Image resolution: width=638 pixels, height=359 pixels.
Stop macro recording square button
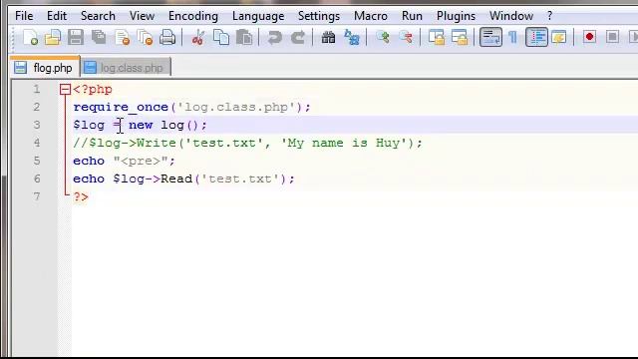[x=612, y=38]
